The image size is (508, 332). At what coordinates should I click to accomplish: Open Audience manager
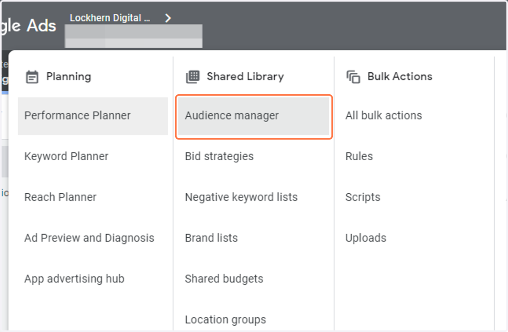[x=254, y=116]
